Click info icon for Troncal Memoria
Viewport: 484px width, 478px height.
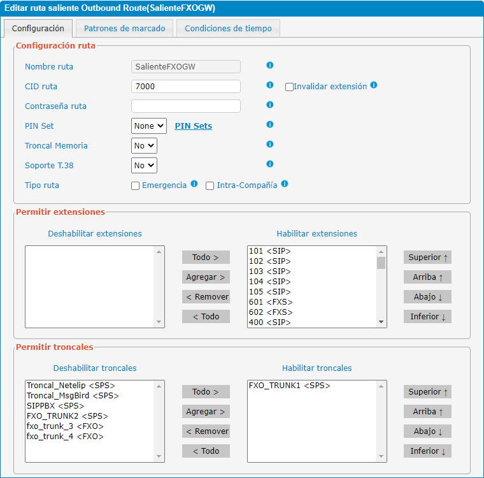(269, 145)
